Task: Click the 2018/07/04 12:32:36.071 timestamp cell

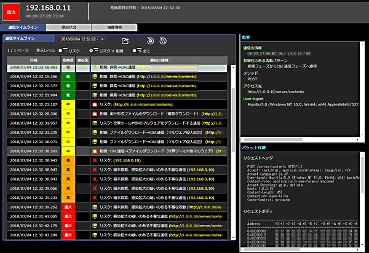Action: tap(34, 142)
